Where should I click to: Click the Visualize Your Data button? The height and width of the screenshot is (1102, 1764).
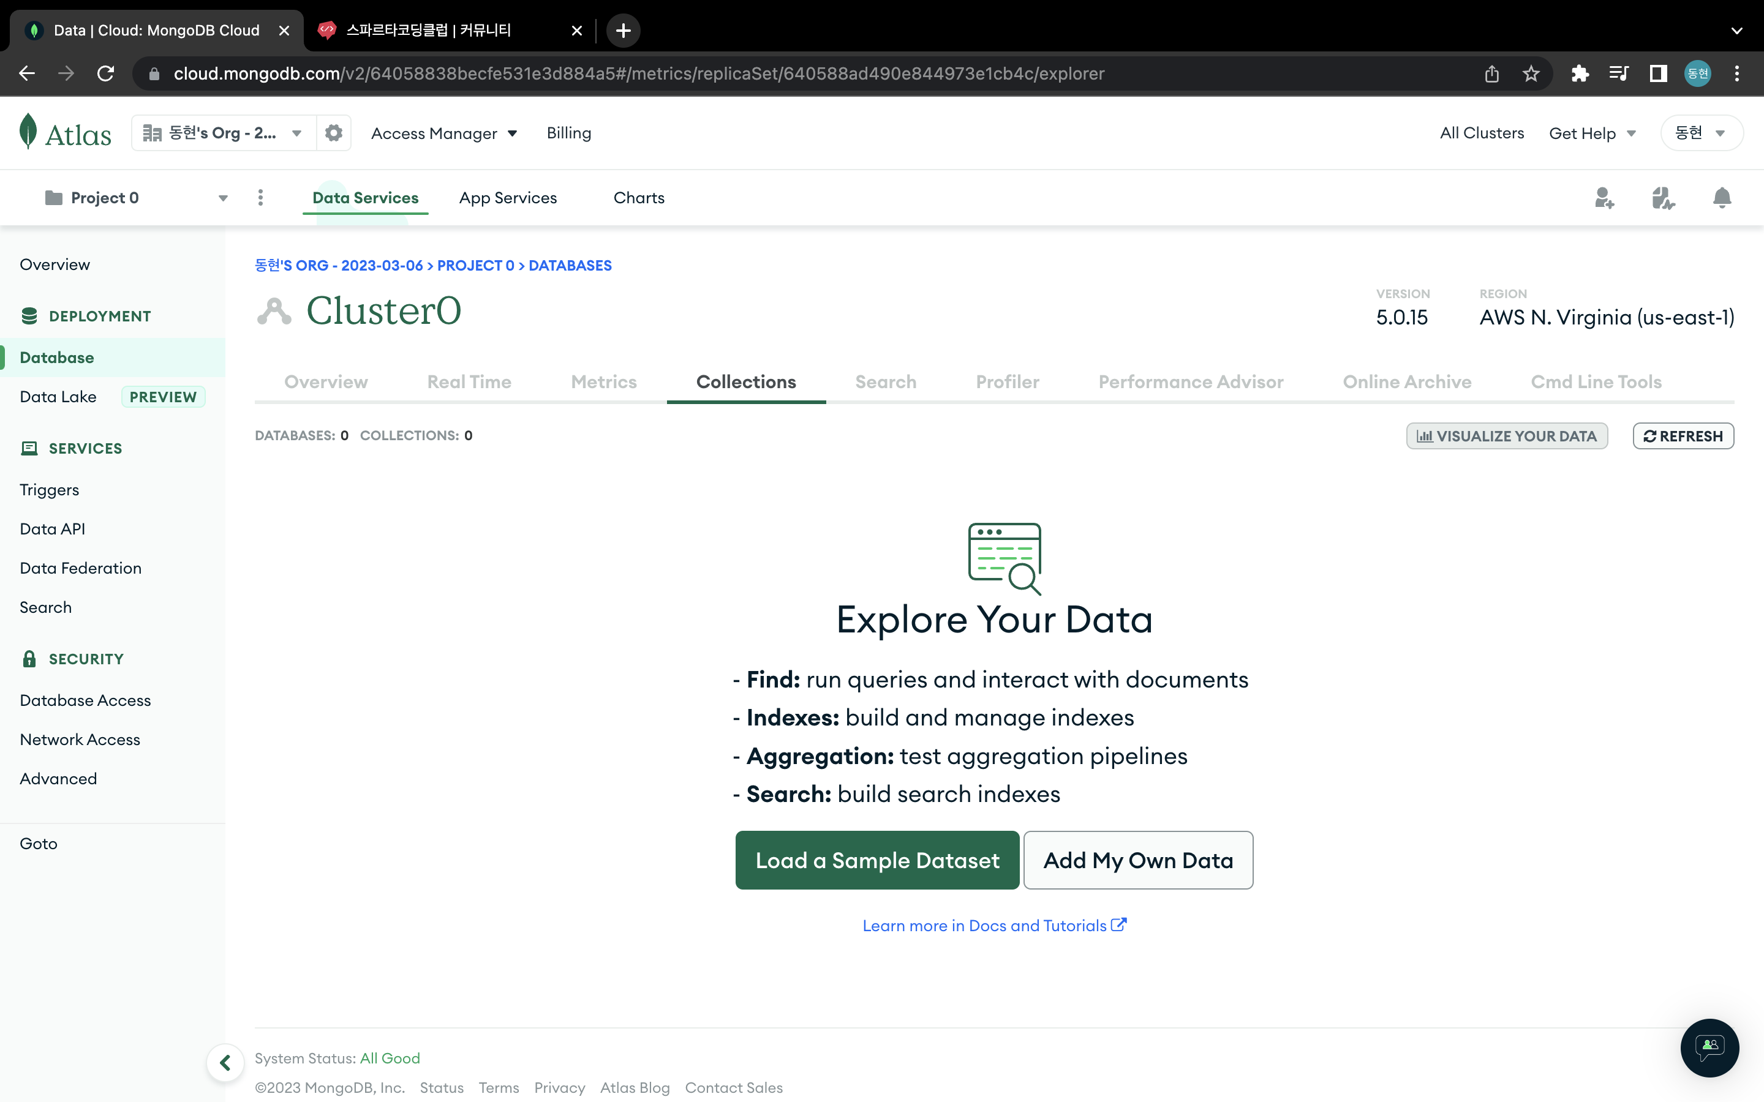tap(1507, 436)
